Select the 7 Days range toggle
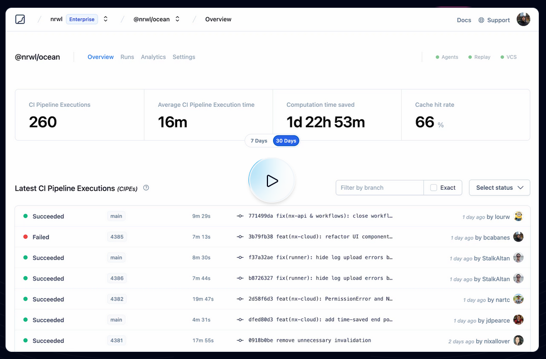Screen dimensions: 546x359 (x=259, y=141)
